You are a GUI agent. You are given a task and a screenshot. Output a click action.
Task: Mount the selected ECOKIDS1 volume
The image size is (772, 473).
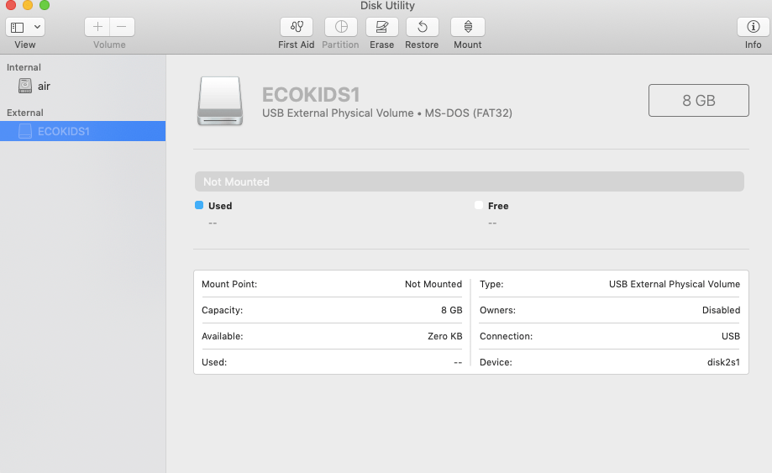pos(468,27)
